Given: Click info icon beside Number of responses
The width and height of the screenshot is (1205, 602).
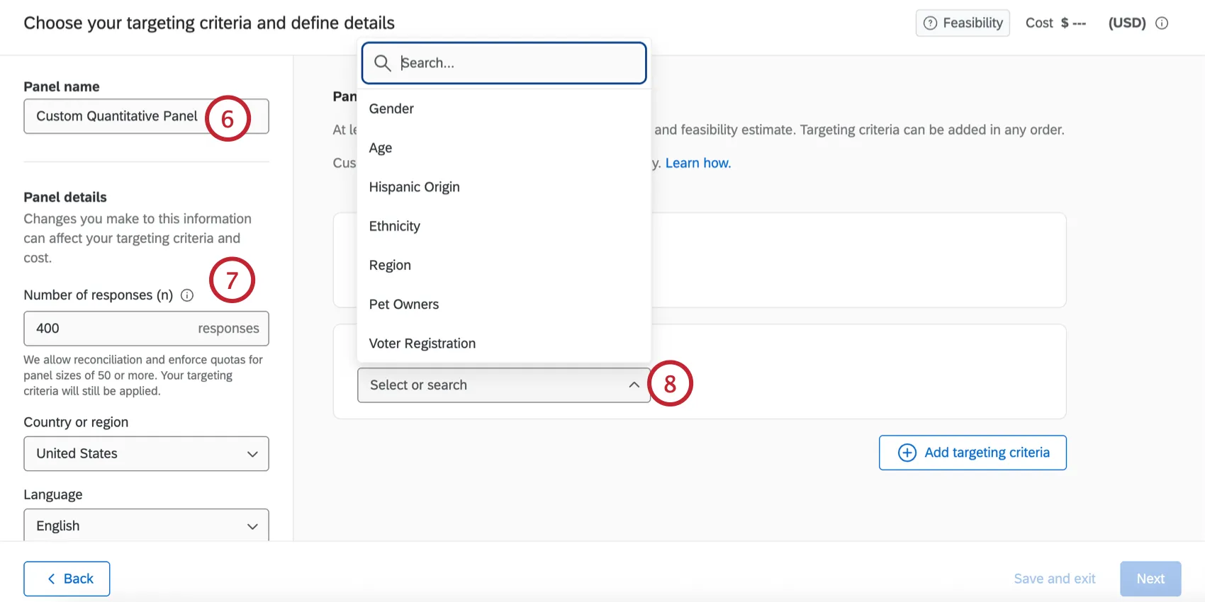Looking at the screenshot, I should 187,295.
